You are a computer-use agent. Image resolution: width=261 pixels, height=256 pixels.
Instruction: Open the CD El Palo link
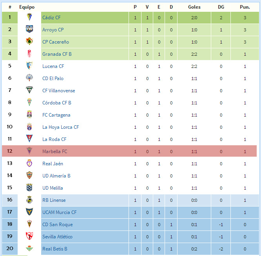click(53, 79)
